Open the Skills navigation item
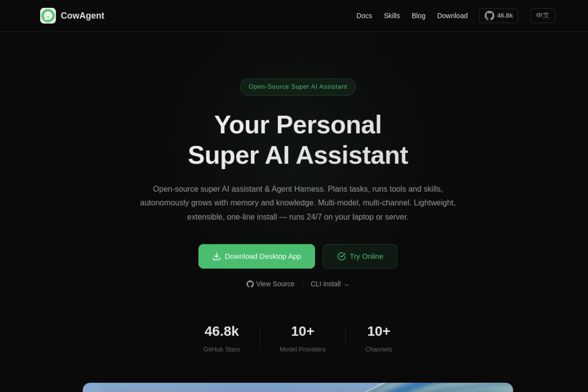588x392 pixels. 392,16
